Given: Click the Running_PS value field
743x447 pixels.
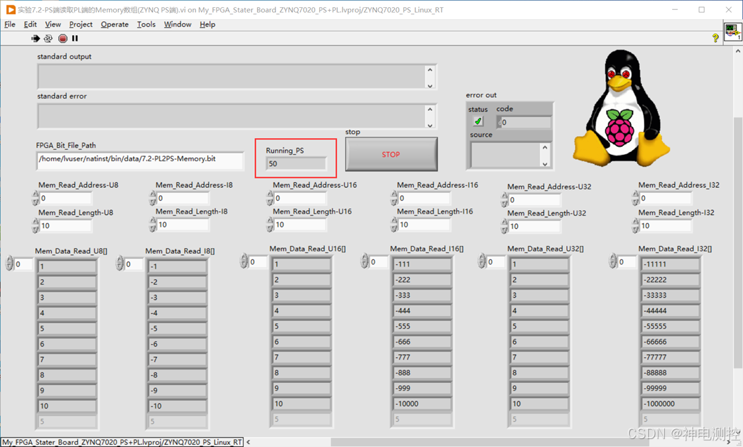Looking at the screenshot, I should [297, 164].
